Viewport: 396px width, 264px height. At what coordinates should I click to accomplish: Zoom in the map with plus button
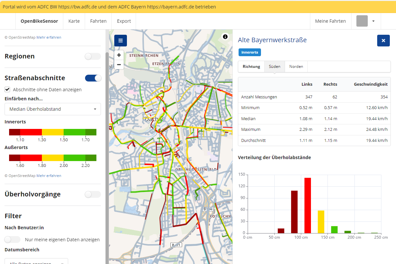point(119,55)
